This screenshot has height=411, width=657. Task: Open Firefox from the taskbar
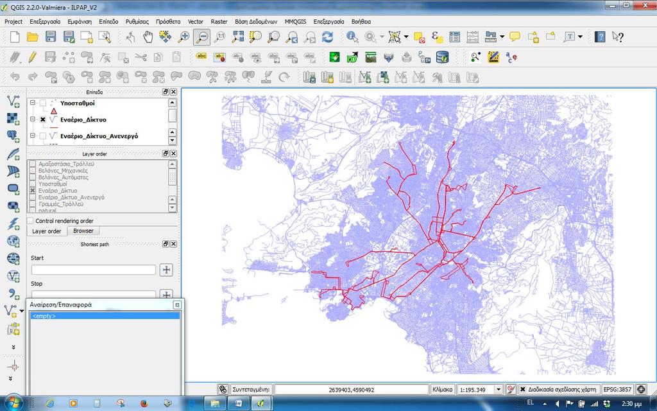[x=144, y=403]
